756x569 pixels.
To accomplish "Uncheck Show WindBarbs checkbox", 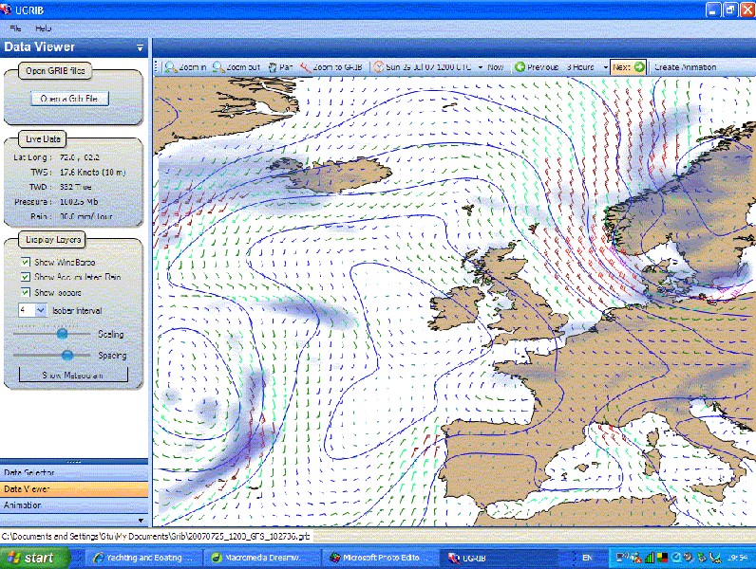I will click(25, 262).
